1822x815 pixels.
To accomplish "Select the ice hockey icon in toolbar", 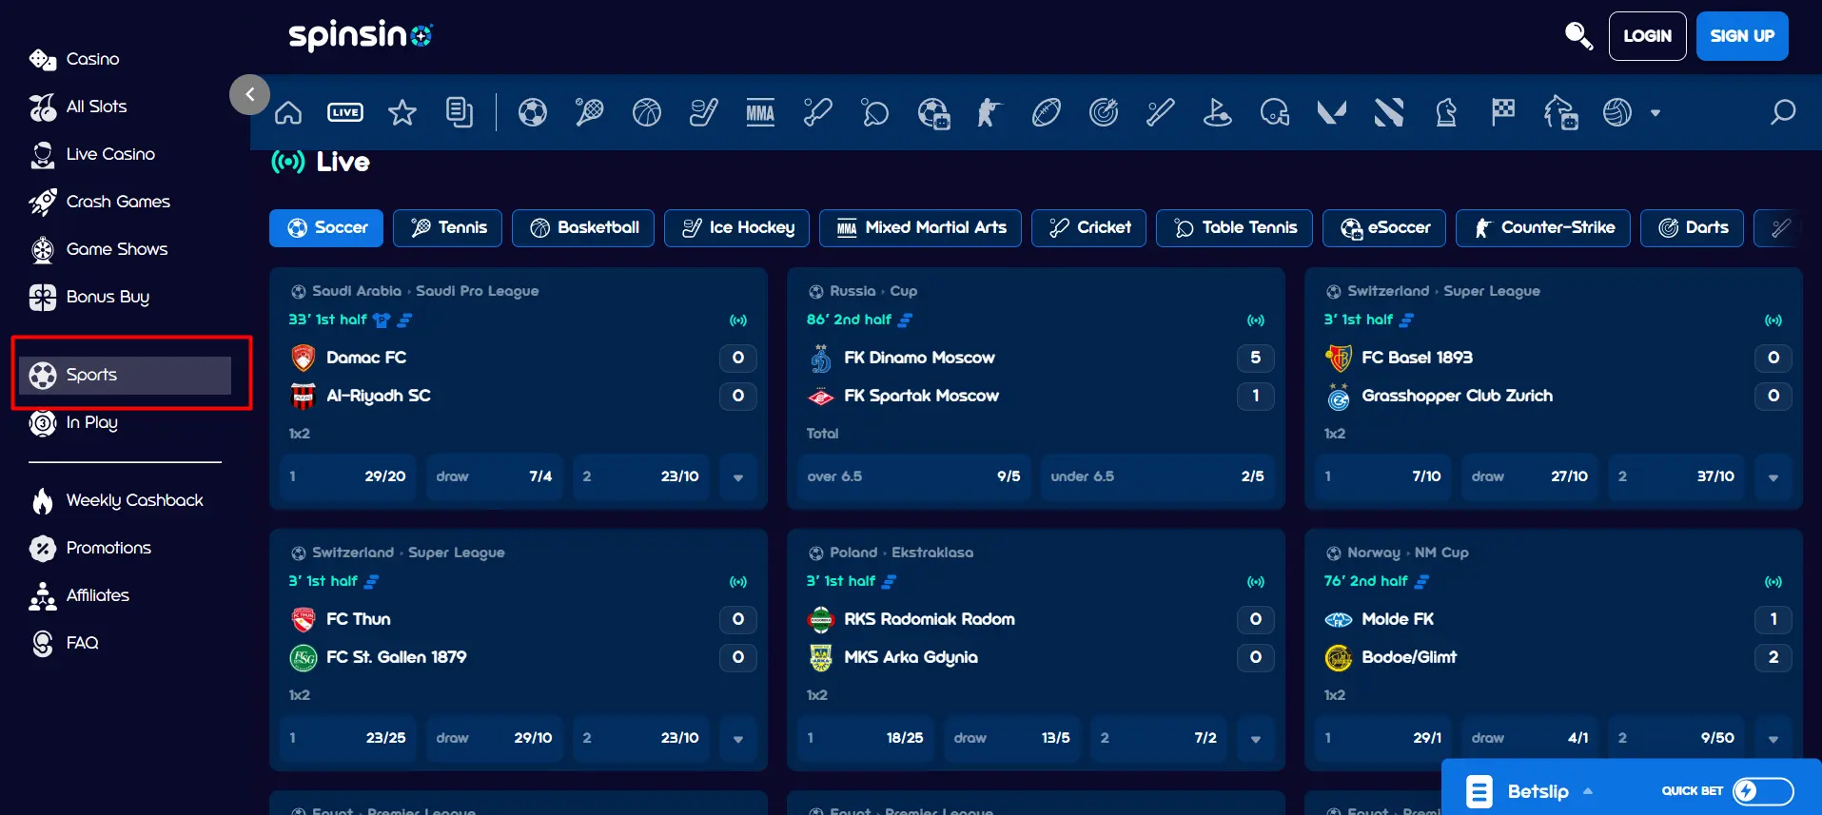I will coord(704,113).
